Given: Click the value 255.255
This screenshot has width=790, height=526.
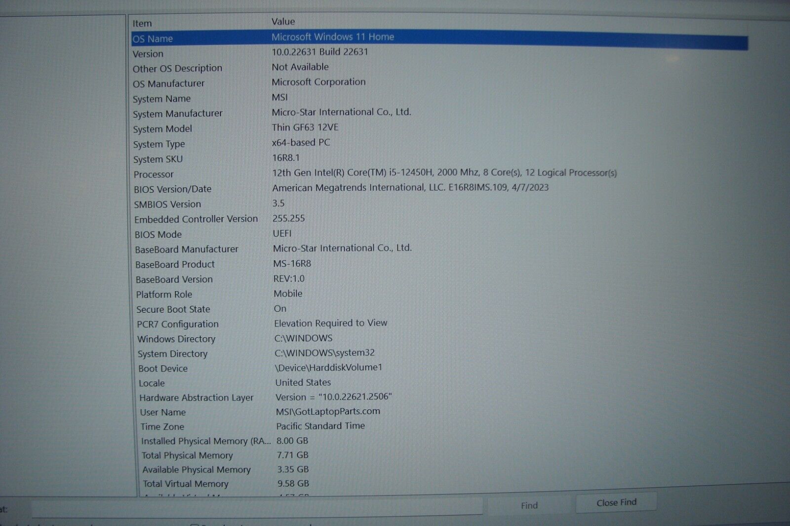Looking at the screenshot, I should [x=289, y=218].
